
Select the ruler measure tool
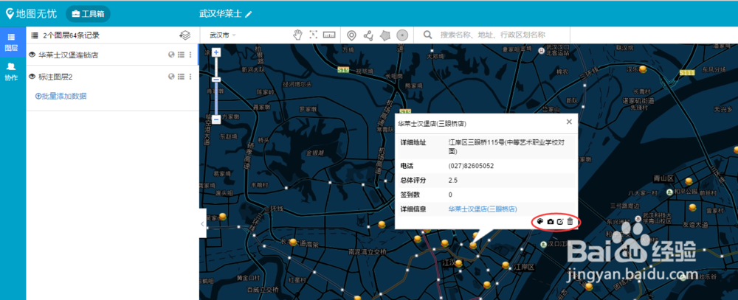329,35
